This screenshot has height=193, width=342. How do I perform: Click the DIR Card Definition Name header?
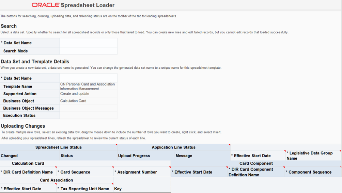coord(28,172)
